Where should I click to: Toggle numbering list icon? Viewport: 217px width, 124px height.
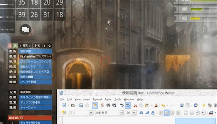[186, 113]
